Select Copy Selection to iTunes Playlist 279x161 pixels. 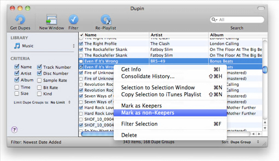[170, 94]
